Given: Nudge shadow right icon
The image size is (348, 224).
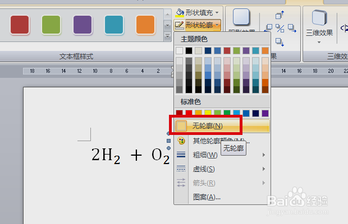Looking at the screenshot, I should [292, 28].
